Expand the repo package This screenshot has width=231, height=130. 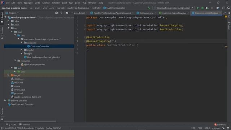click(x=22, y=53)
